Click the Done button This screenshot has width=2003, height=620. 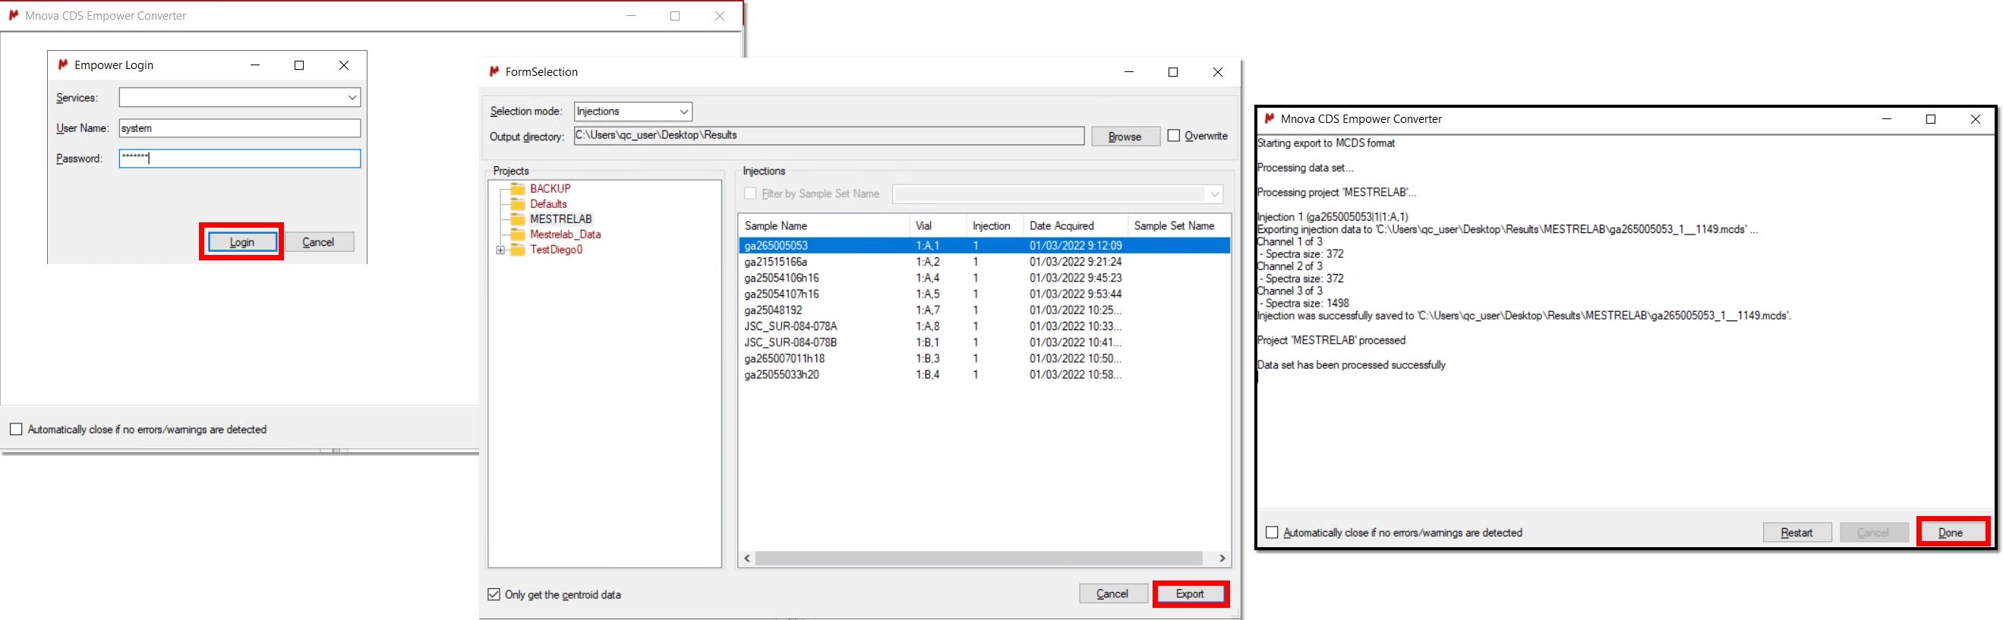pos(1951,532)
